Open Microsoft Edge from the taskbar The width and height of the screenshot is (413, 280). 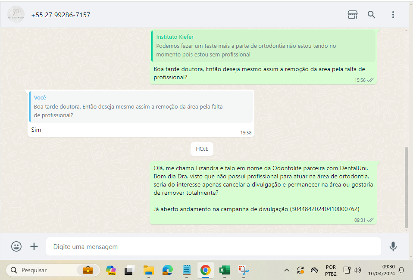tap(168, 270)
